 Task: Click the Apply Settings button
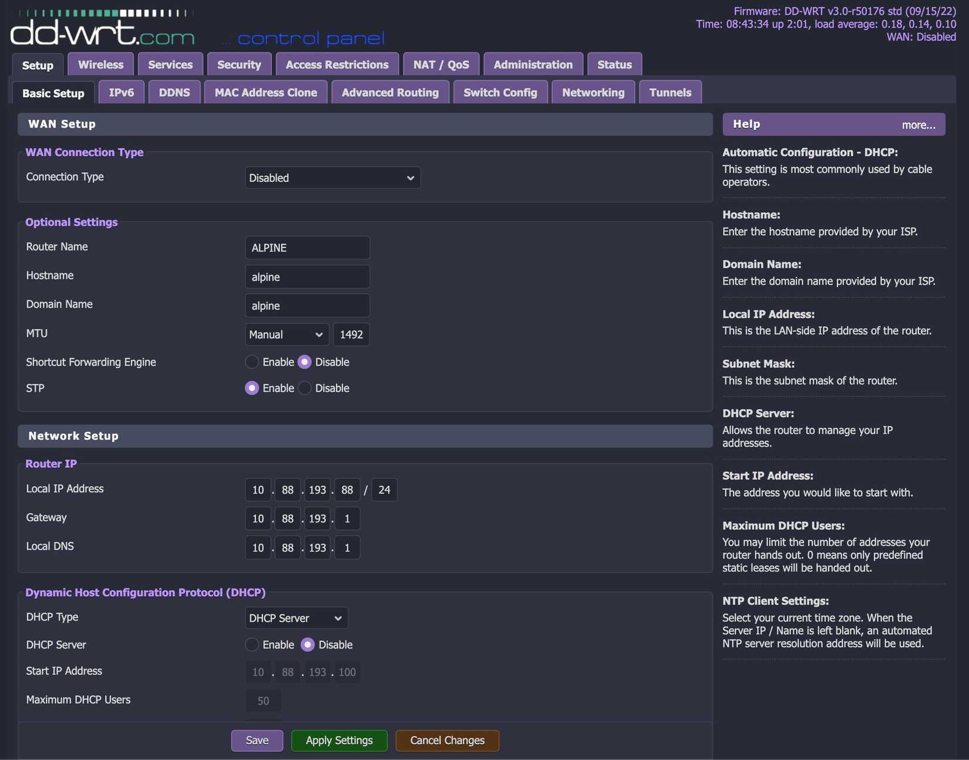(x=339, y=741)
